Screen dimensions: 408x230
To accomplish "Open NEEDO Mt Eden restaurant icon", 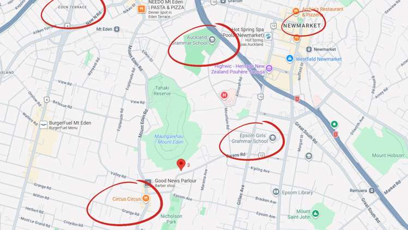I will pyautogui.click(x=141, y=9).
